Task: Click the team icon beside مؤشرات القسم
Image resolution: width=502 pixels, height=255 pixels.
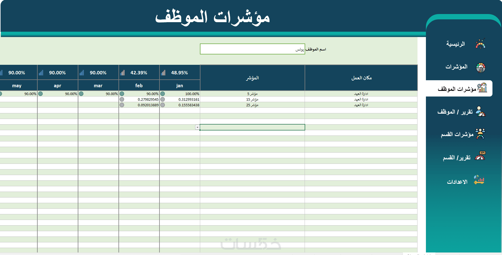Action: 480,134
